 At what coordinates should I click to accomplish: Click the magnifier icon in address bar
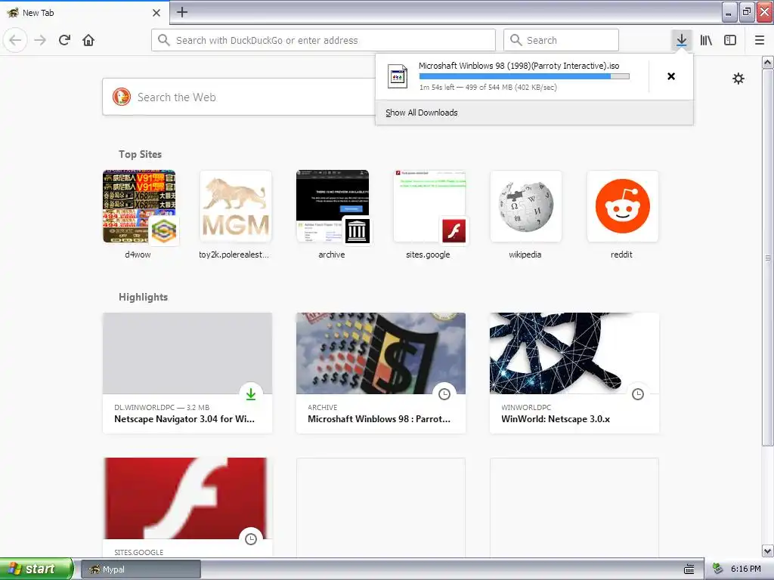click(164, 40)
